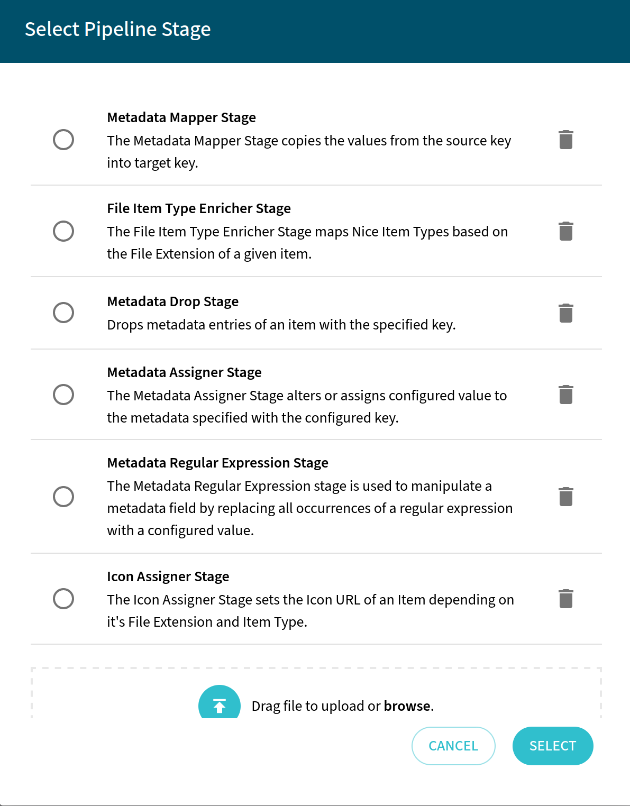Click the Icon Assigner Stage description text
Viewport: 630px width, 806px height.
(x=311, y=610)
